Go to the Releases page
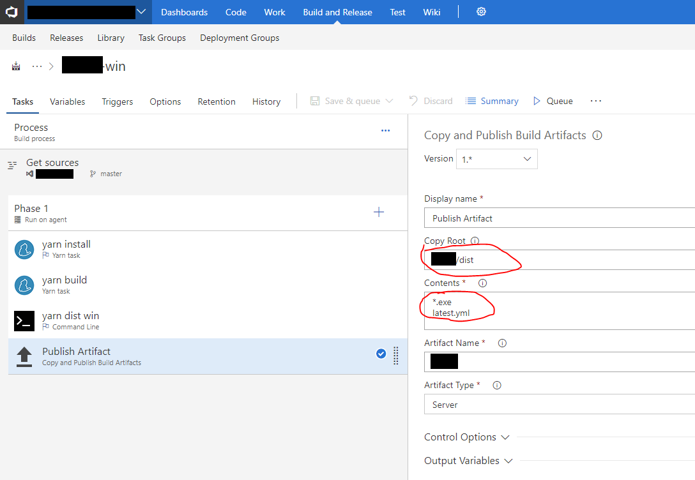 [x=66, y=38]
